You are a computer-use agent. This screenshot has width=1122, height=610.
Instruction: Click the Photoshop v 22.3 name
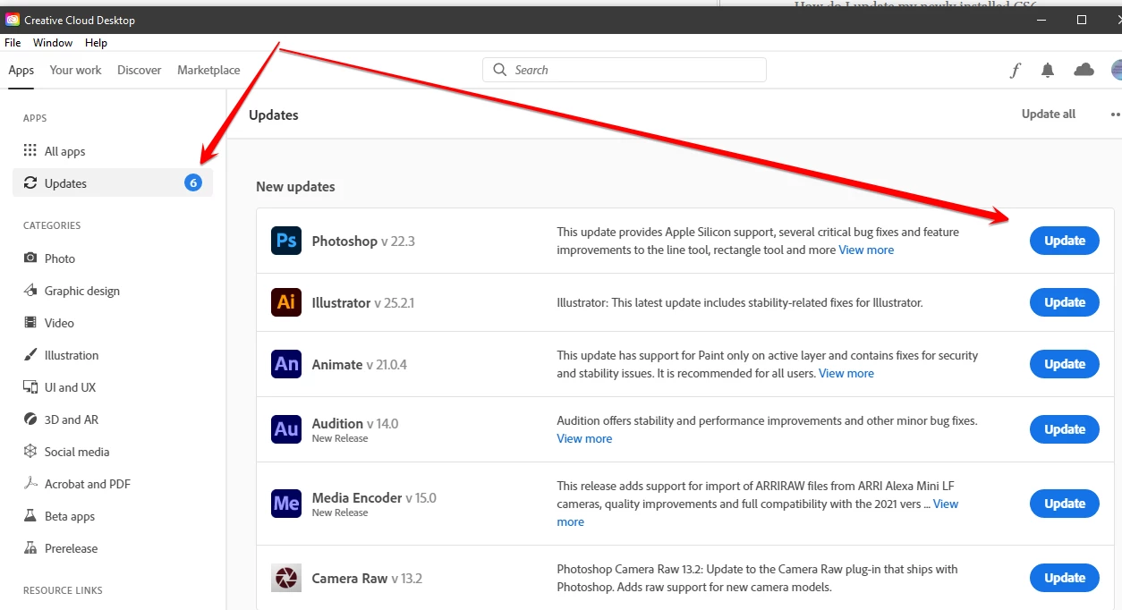(363, 241)
